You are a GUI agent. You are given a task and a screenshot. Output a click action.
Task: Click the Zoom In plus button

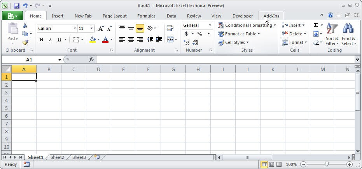coord(350,164)
